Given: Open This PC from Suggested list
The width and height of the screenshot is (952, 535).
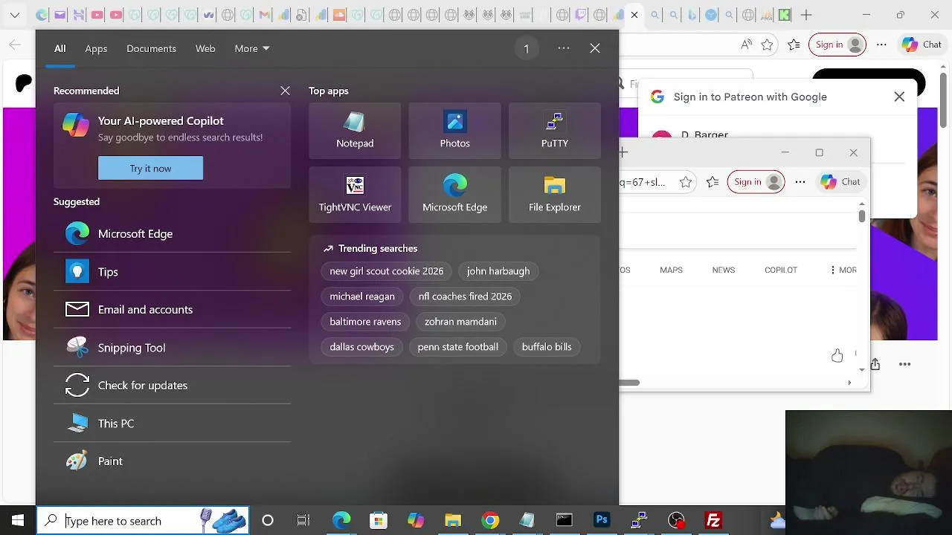Looking at the screenshot, I should click(172, 423).
